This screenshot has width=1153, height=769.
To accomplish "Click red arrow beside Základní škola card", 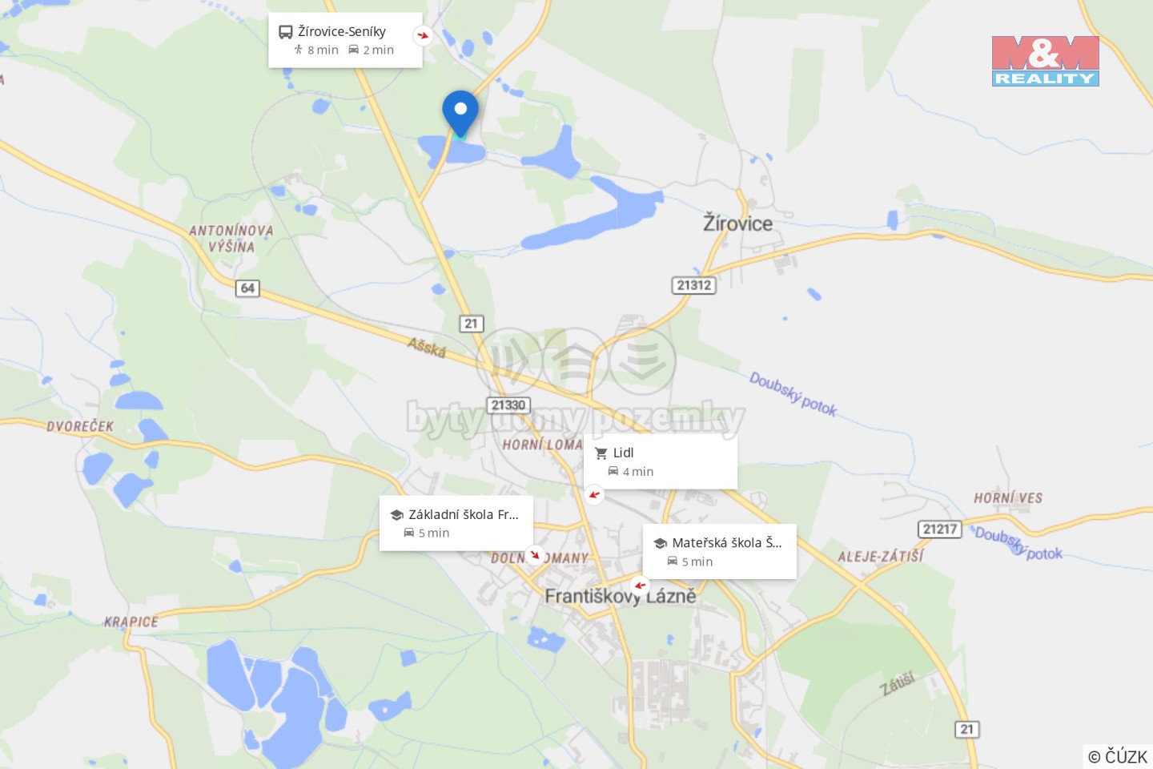I will 534,554.
